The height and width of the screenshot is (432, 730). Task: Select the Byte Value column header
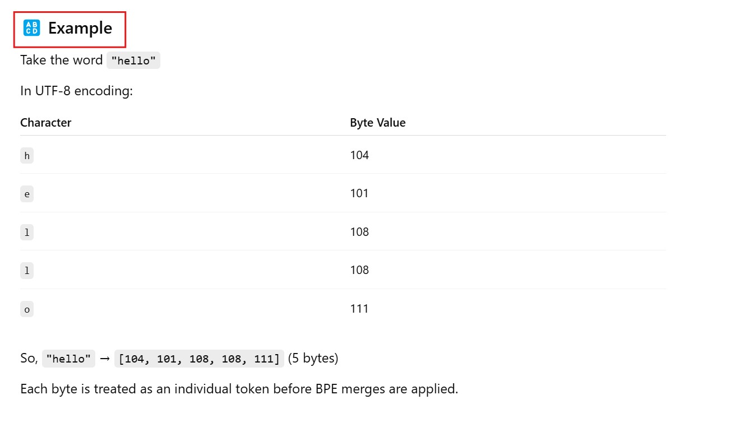[377, 123]
